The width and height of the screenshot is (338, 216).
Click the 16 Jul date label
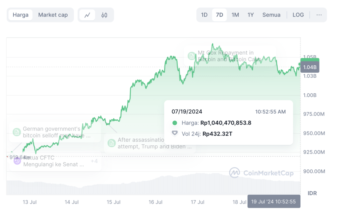[155, 202]
